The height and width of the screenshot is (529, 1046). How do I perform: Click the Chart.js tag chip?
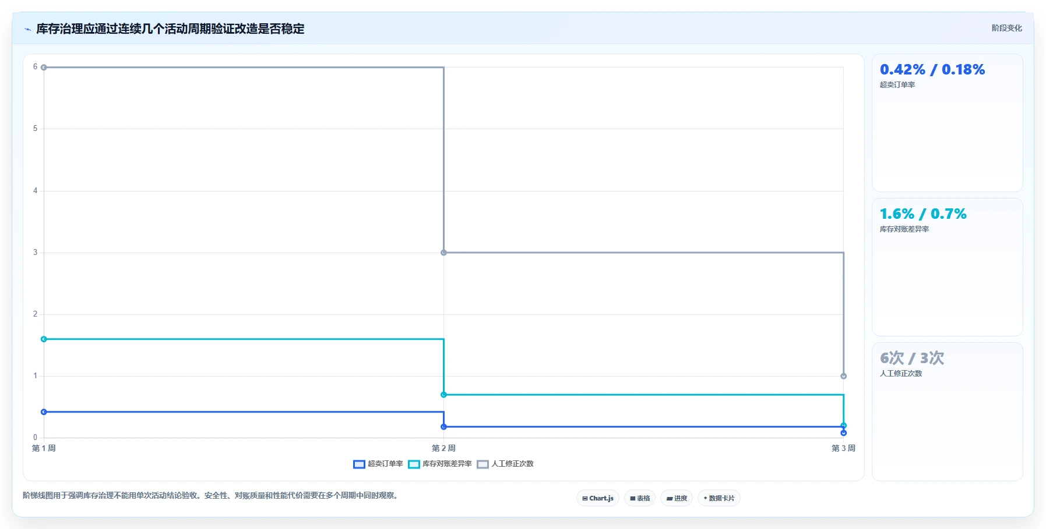point(598,498)
